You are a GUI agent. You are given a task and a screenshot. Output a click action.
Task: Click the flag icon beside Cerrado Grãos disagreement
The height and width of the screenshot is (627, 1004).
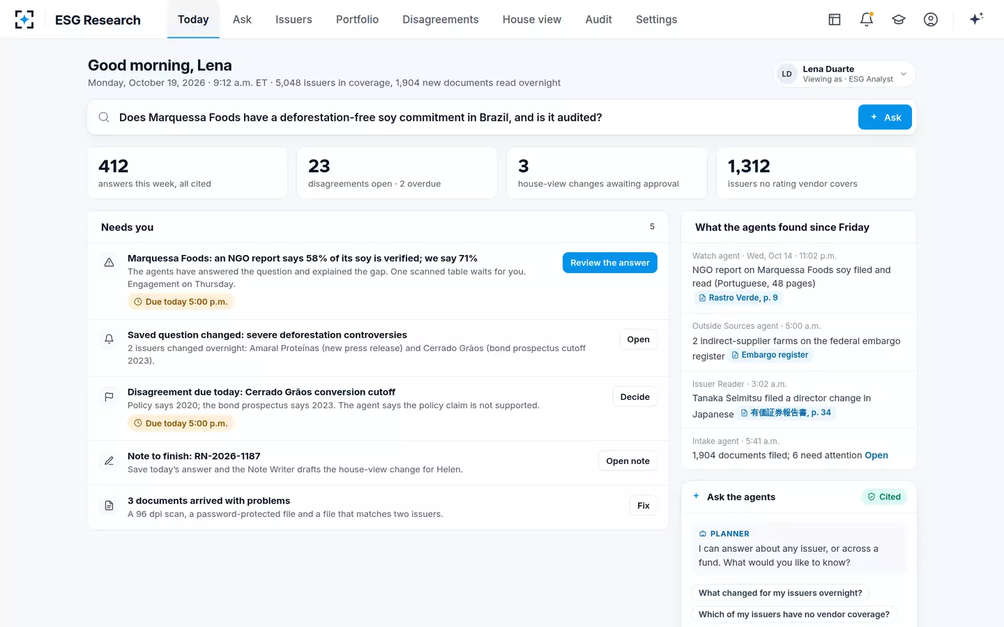(x=109, y=396)
